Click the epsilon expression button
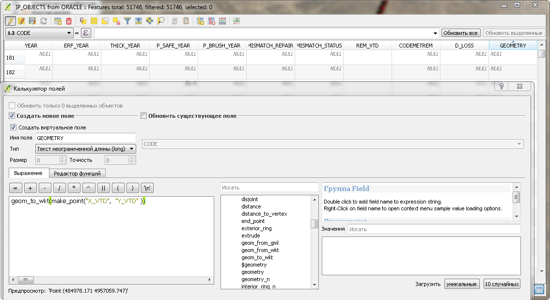Image resolution: width=550 pixels, height=300 pixels. pyautogui.click(x=86, y=33)
